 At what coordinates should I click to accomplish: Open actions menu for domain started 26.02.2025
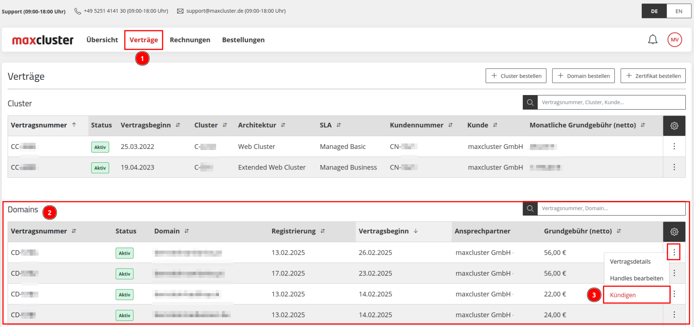[x=674, y=252]
